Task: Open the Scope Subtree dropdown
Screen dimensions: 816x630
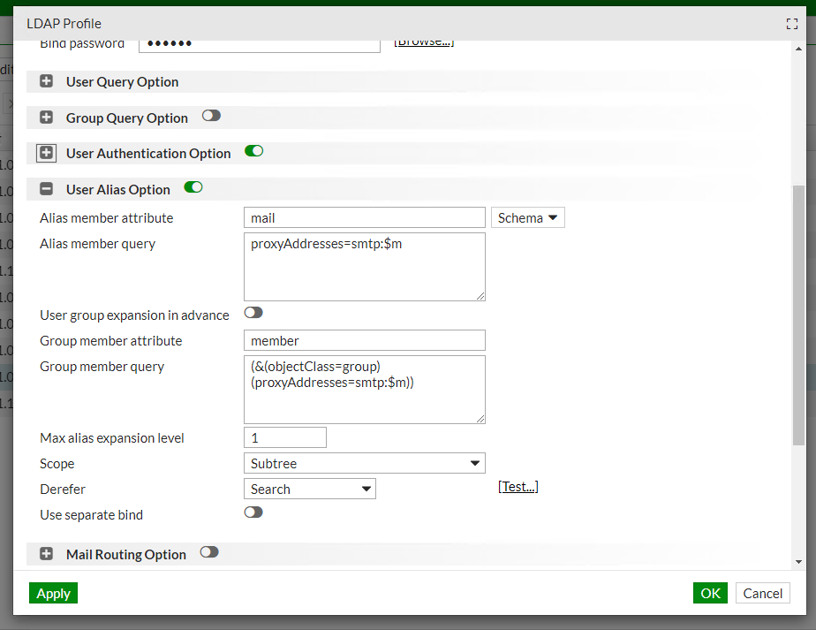Action: pyautogui.click(x=364, y=463)
